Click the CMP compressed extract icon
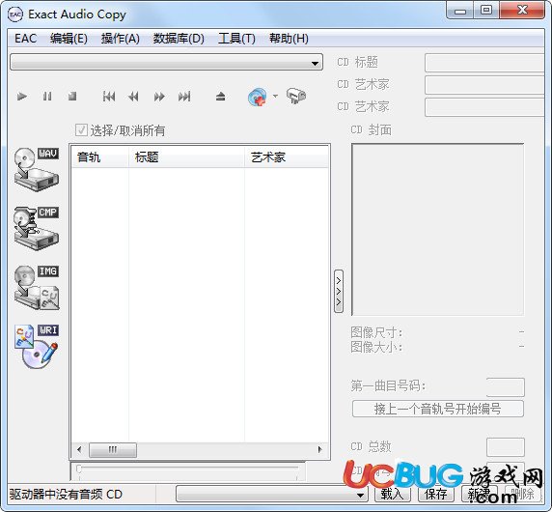552x512 pixels. click(x=37, y=228)
